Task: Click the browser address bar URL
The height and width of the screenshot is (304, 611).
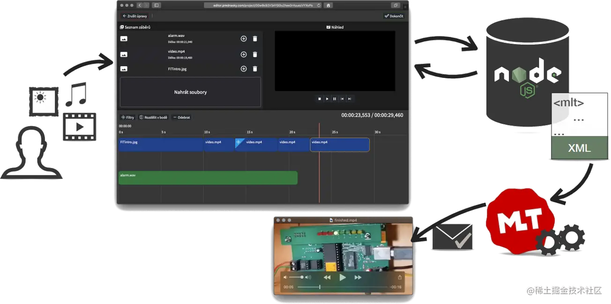Action: [x=262, y=5]
